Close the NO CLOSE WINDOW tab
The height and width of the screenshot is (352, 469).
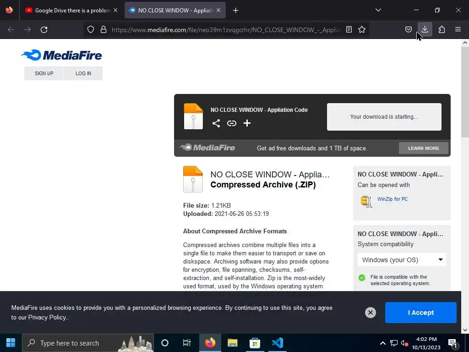coord(218,10)
